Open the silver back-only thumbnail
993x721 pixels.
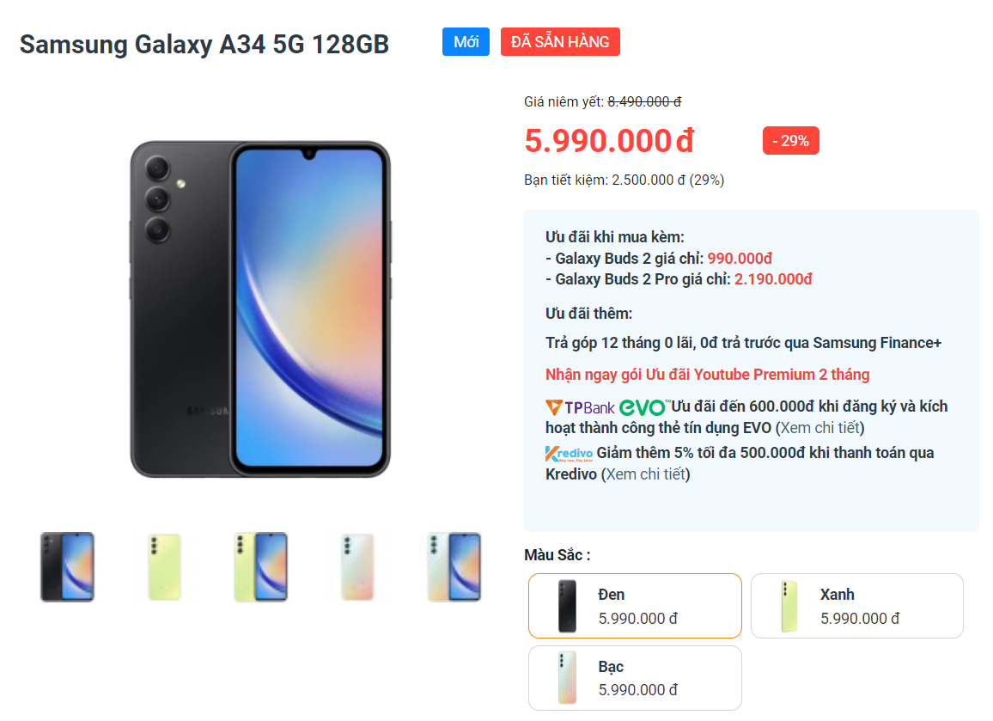(x=358, y=567)
